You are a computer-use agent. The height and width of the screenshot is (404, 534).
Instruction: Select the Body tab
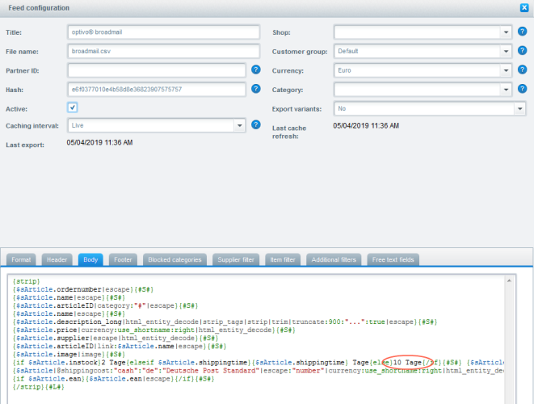pos(90,259)
